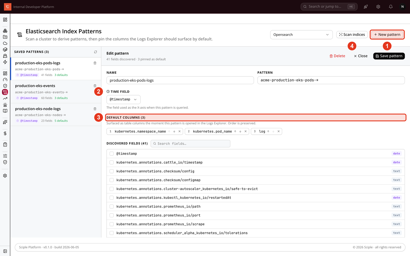
Task: Check the @timestamp field checkbox
Action: 111,154
